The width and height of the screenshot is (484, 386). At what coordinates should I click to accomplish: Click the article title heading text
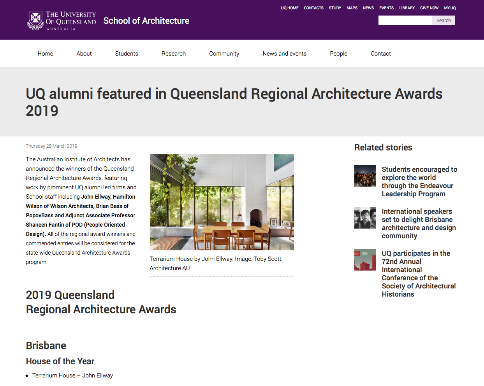[x=234, y=102]
